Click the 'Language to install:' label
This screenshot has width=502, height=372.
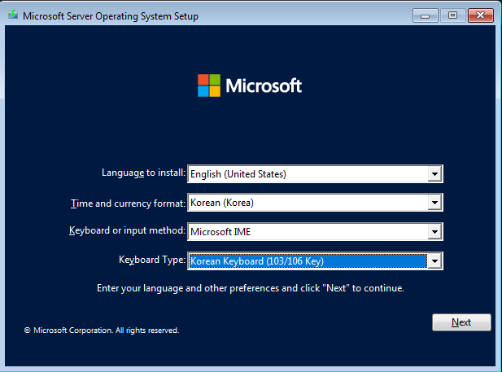point(143,173)
